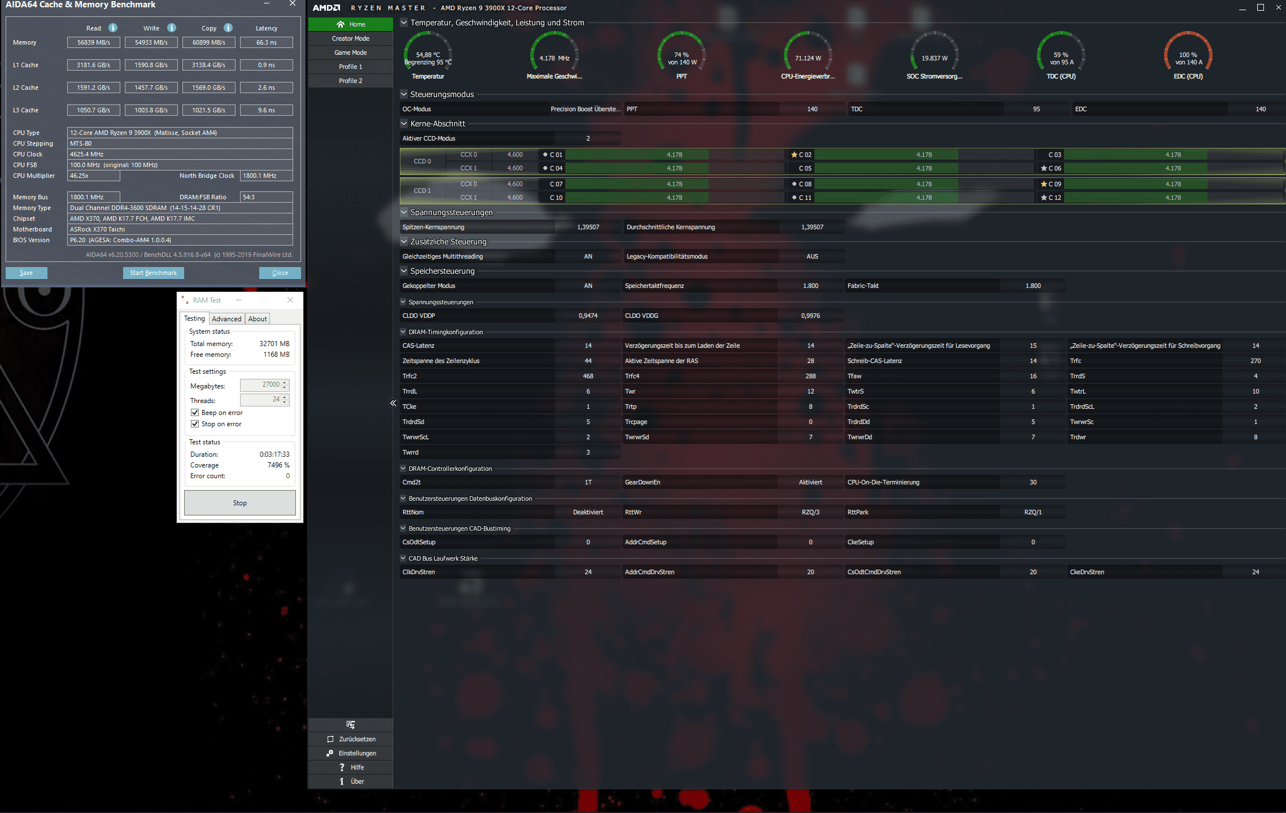
Task: Select Profile 1 in sidebar
Action: pyautogui.click(x=350, y=67)
